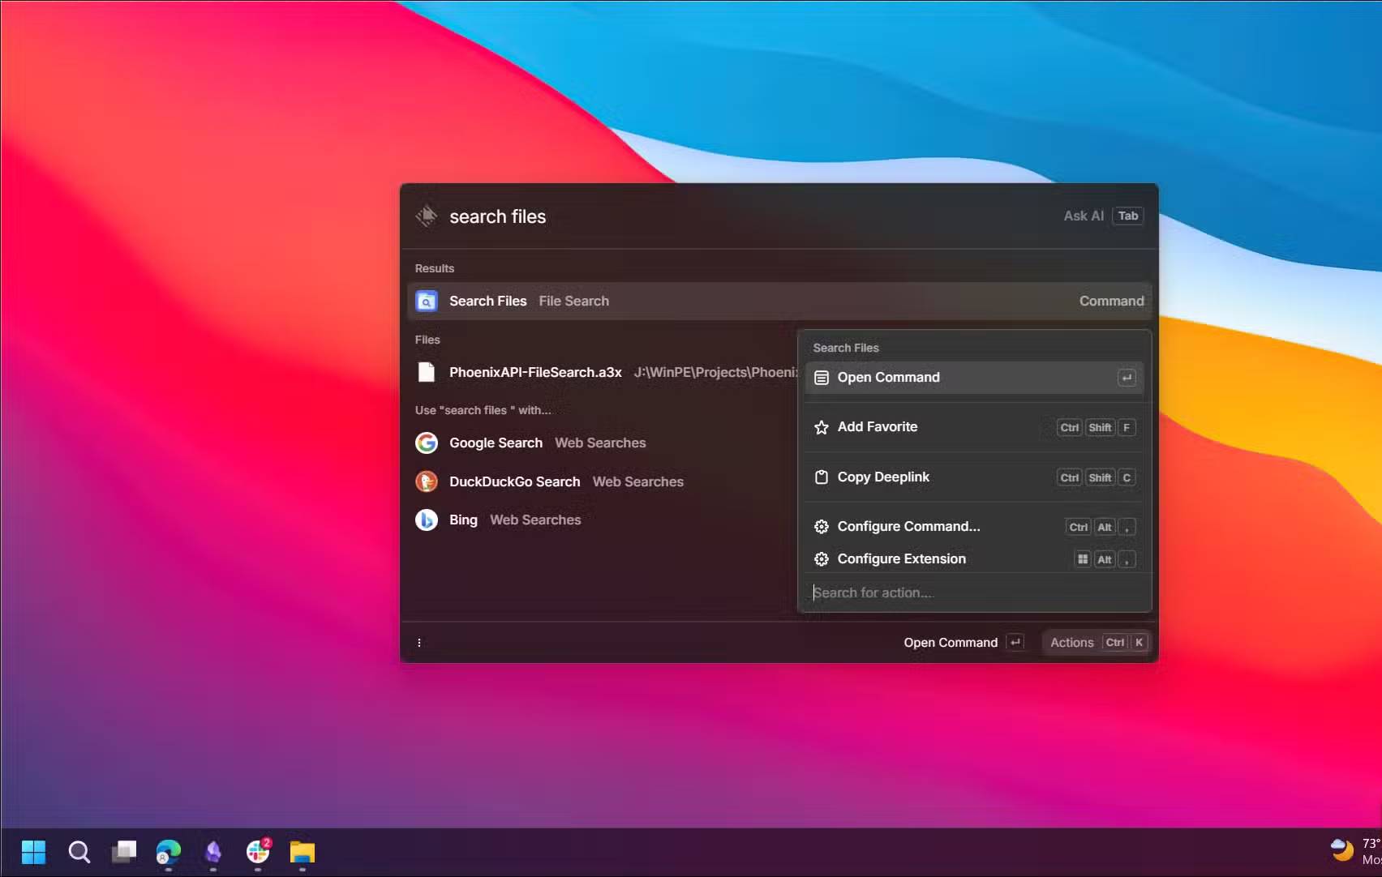Image resolution: width=1382 pixels, height=877 pixels.
Task: Click the Raycast logo icon in search bar
Action: [x=426, y=216]
